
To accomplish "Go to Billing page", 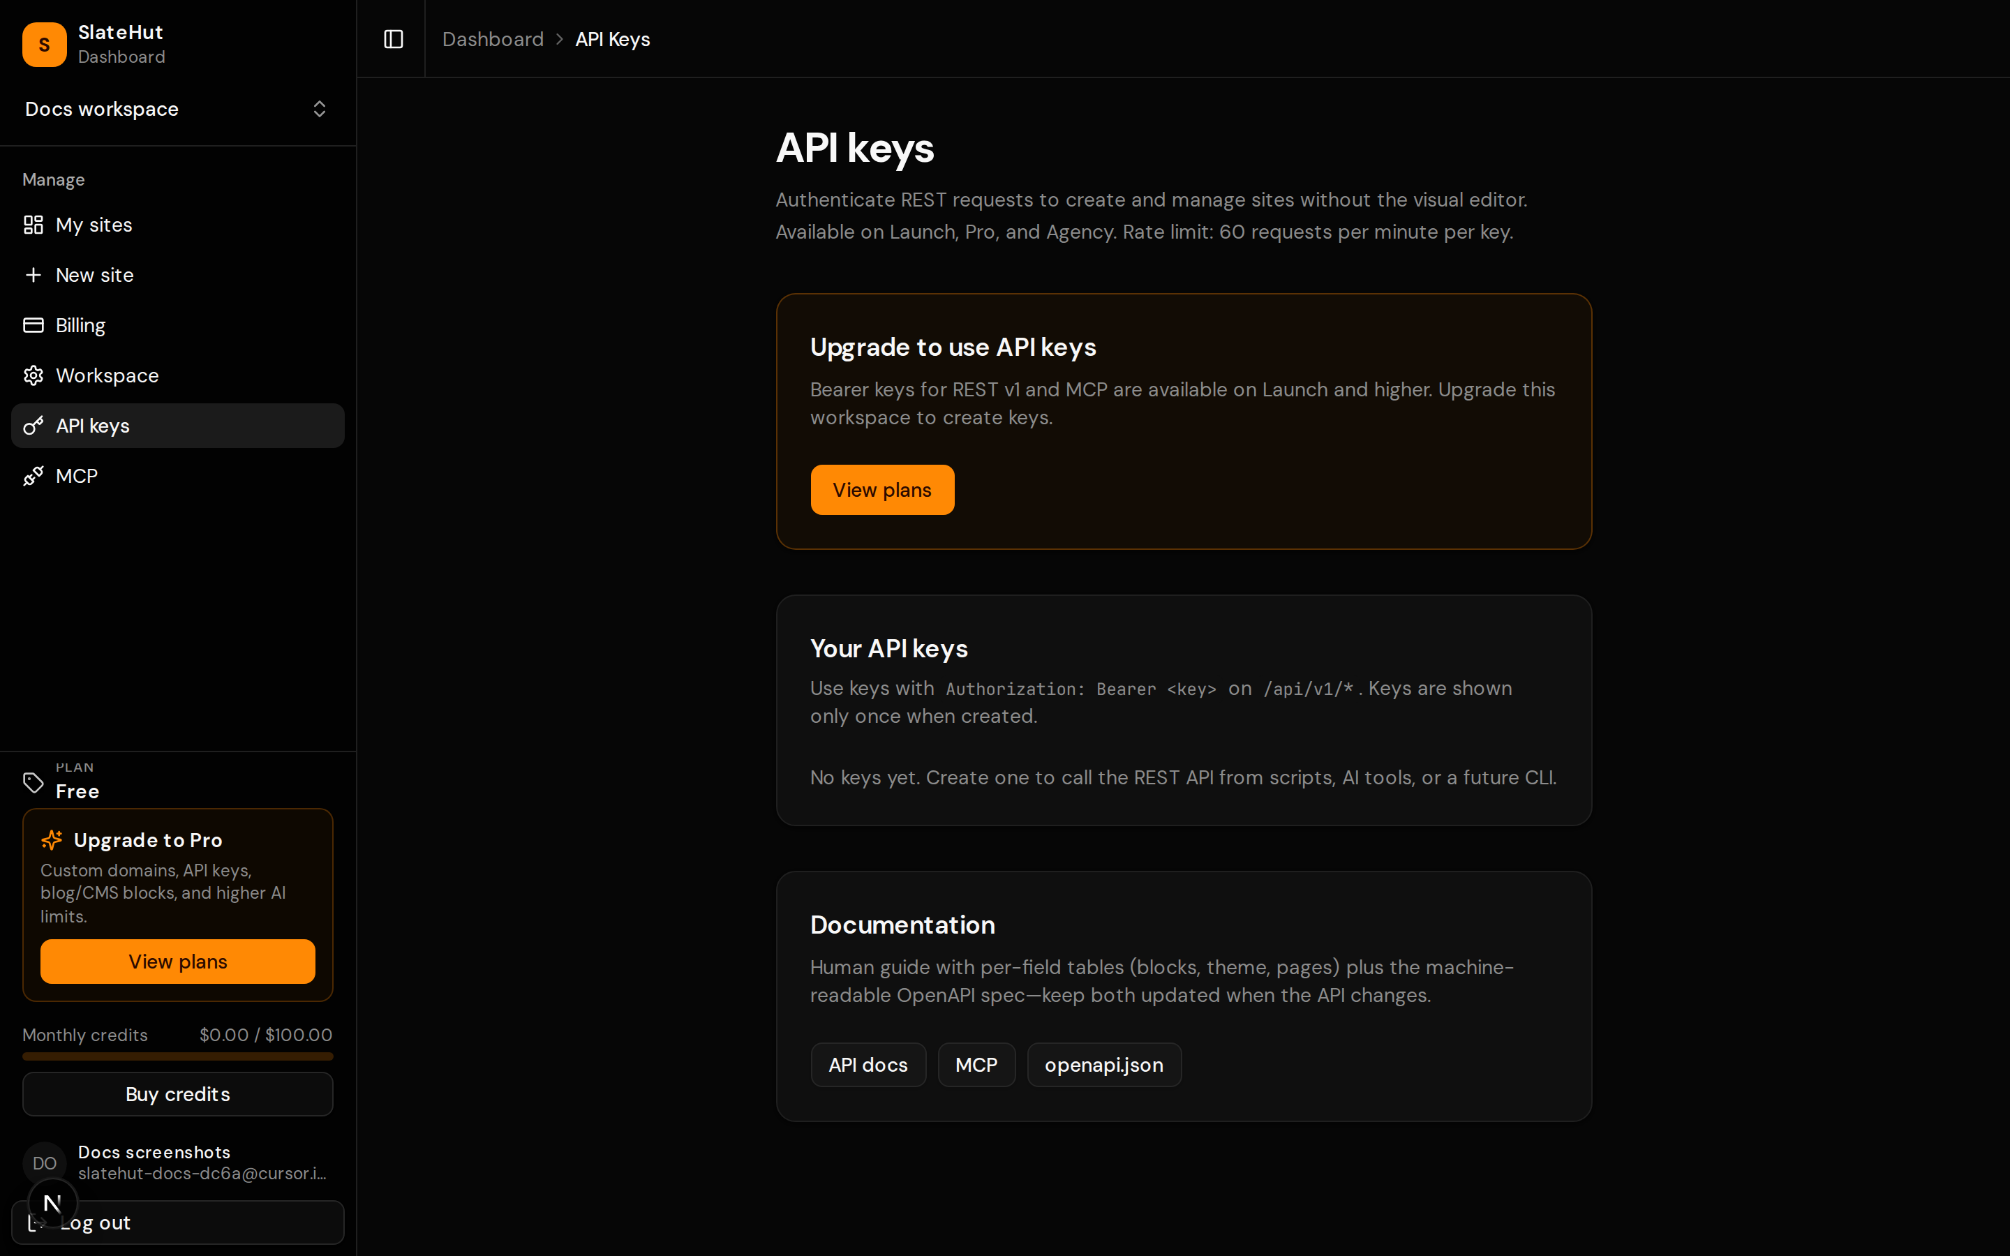I will pos(178,326).
